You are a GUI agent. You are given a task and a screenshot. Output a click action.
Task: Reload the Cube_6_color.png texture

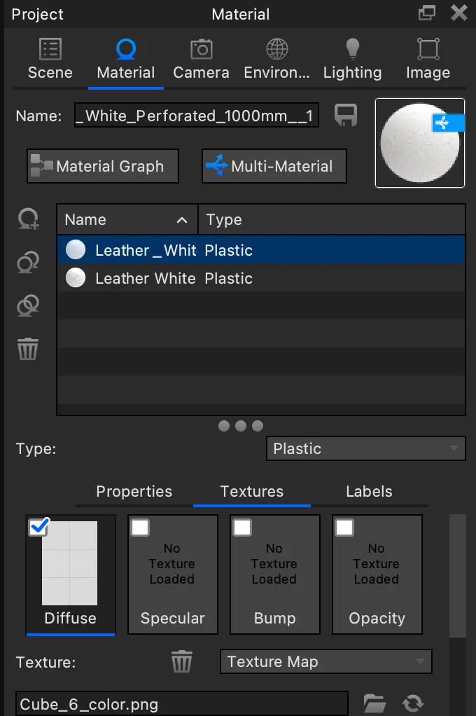click(413, 703)
